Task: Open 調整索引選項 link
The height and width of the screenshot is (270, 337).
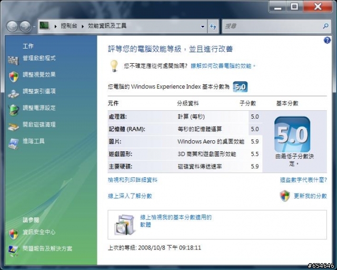Action: pos(39,91)
